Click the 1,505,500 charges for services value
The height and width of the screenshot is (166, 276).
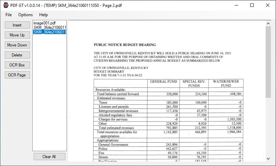234,119
